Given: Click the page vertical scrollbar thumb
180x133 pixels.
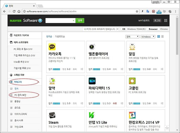Looking at the screenshot, I should 177,36.
